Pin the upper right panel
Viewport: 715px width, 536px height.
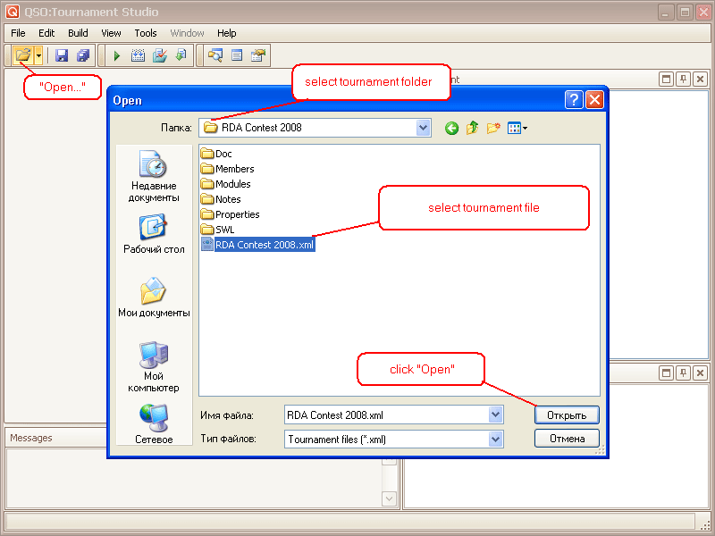tap(683, 79)
